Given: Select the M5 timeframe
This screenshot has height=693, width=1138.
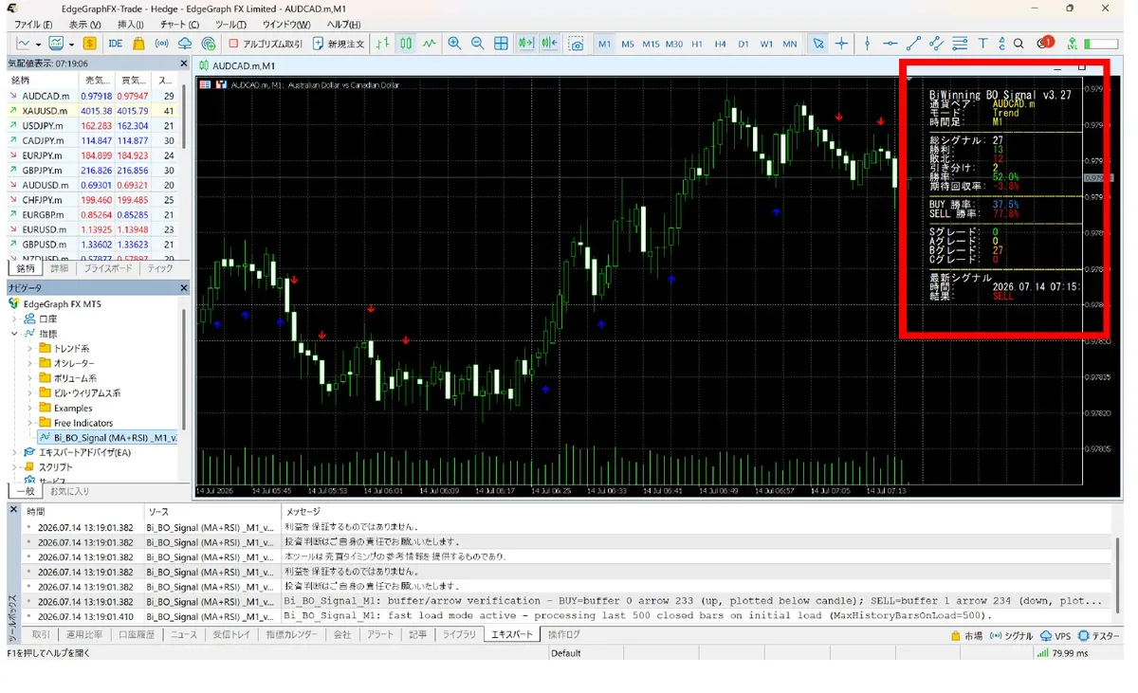Looking at the screenshot, I should pyautogui.click(x=628, y=44).
